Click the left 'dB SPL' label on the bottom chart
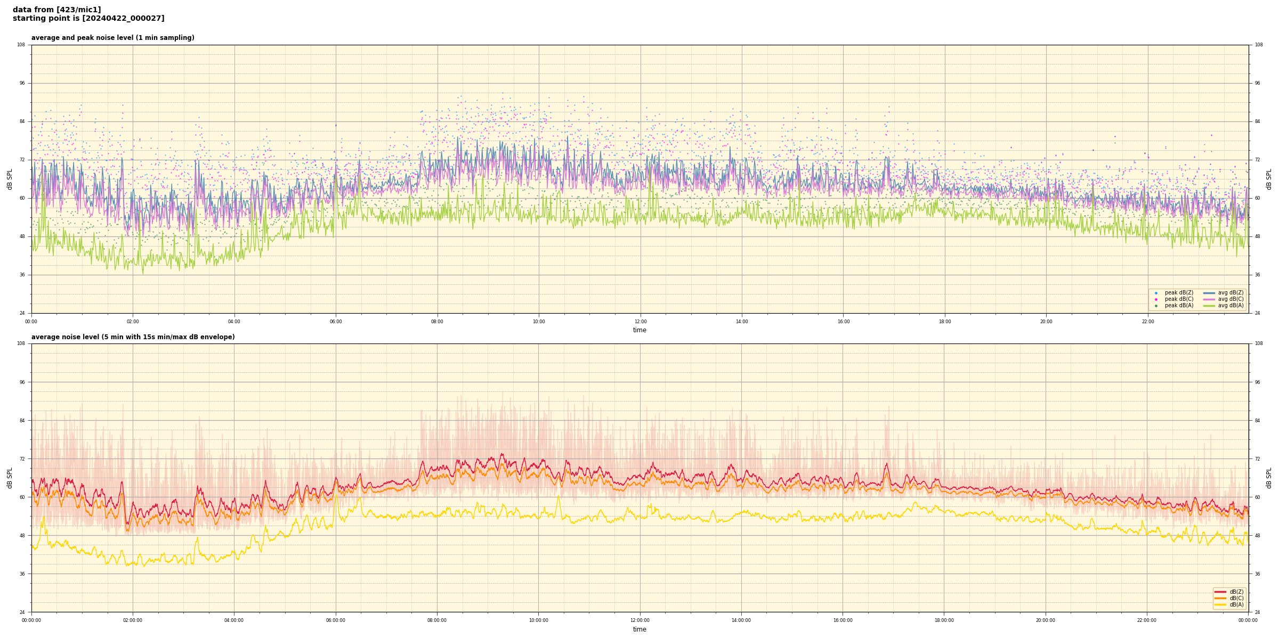This screenshot has height=639, width=1279. click(x=10, y=478)
